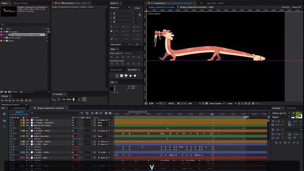Expand the B_Body – Tail layer
Screen dimensions: 304x171
[21, 120]
